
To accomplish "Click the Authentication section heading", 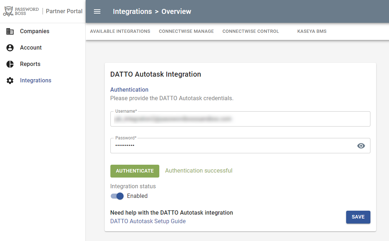I will pyautogui.click(x=129, y=90).
